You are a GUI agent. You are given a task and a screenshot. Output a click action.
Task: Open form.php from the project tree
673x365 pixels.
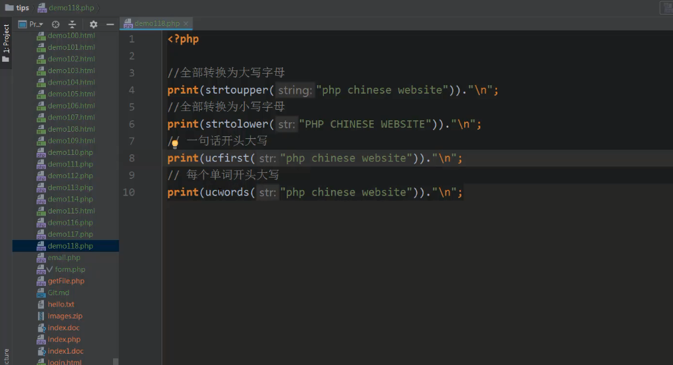click(x=70, y=269)
